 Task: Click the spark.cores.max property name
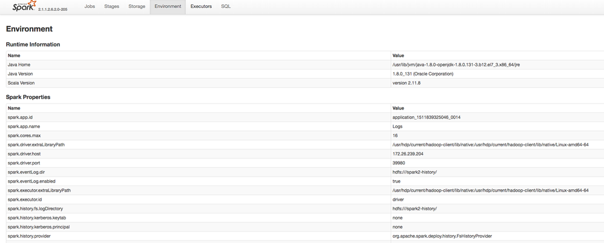(x=24, y=135)
